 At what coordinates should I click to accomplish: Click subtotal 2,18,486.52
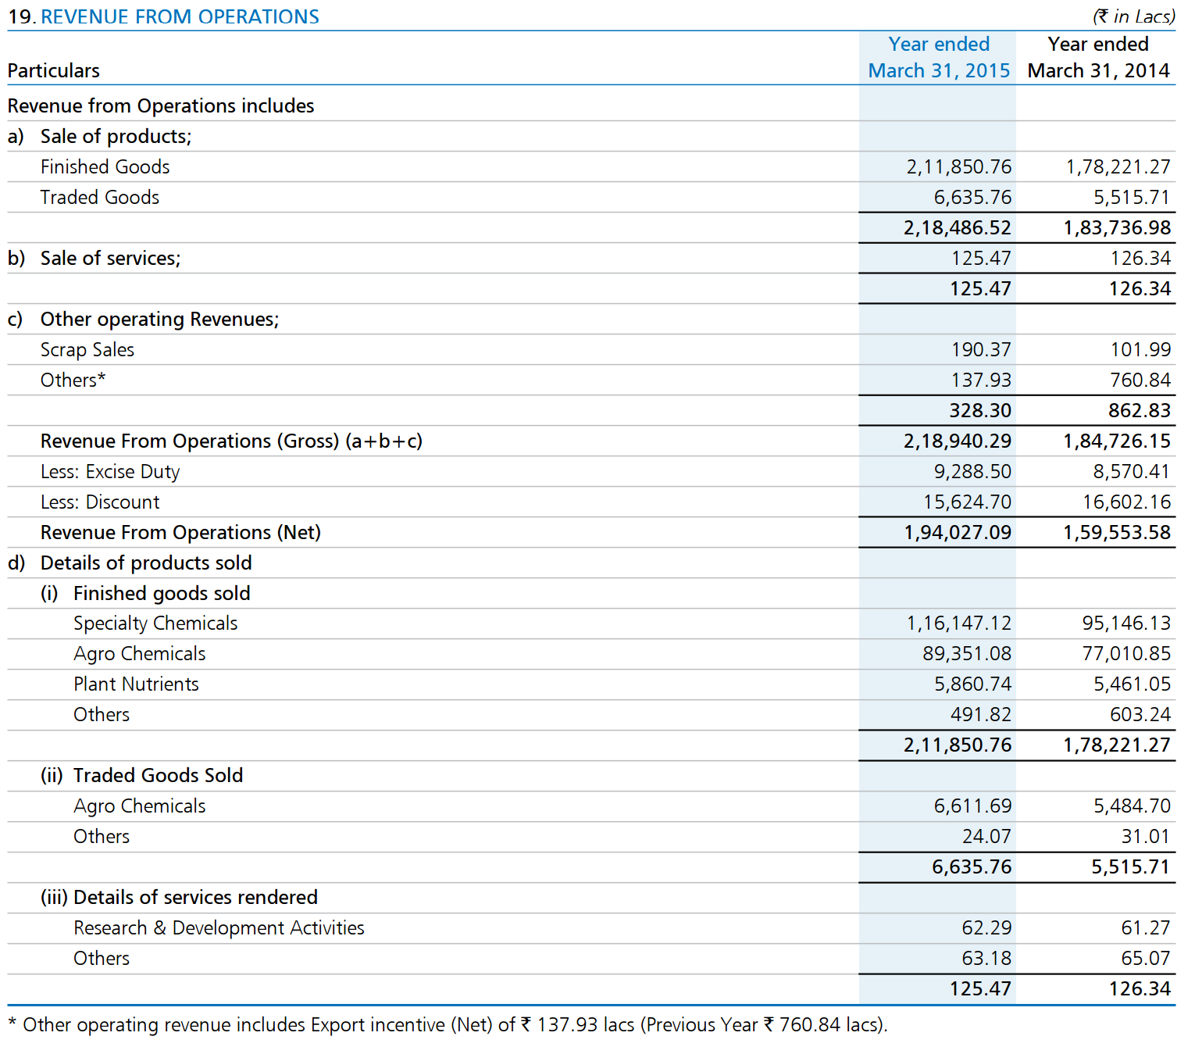click(958, 227)
